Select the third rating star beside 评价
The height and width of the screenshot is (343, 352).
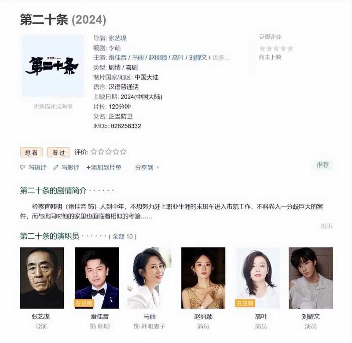click(x=108, y=152)
